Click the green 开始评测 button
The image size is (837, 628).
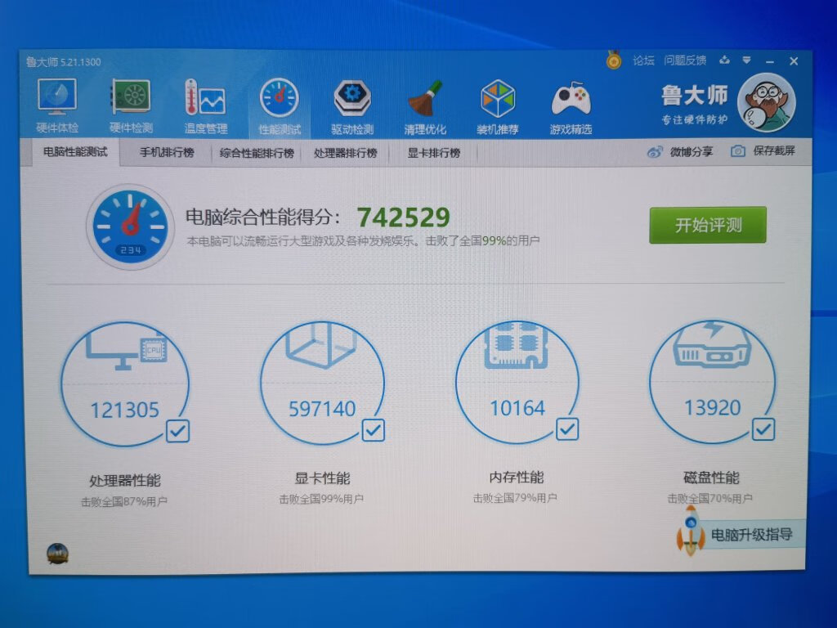tap(708, 226)
